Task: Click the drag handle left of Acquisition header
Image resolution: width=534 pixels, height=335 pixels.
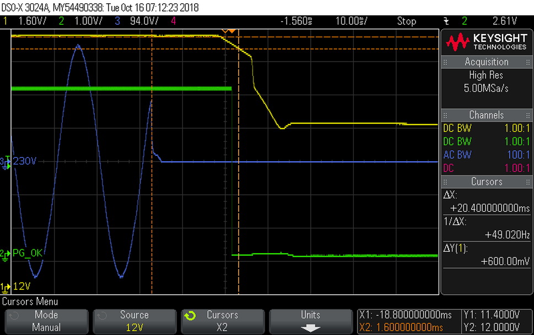Action: coord(445,62)
